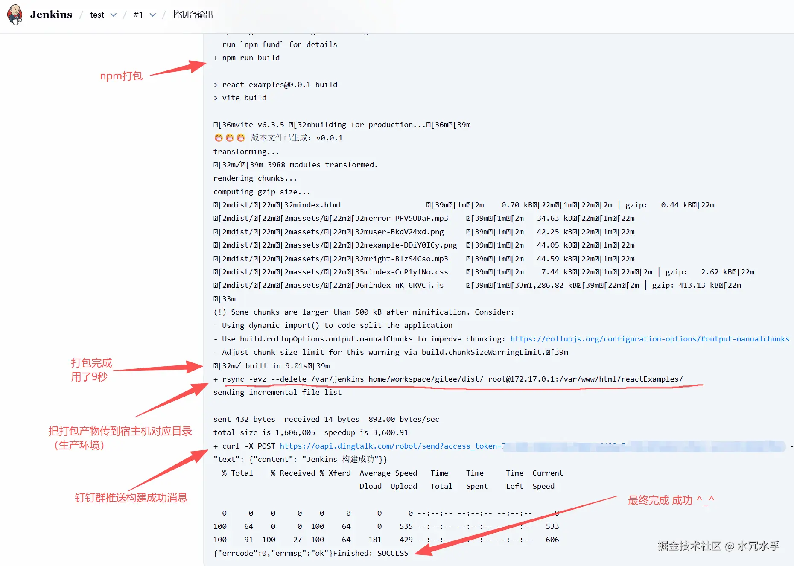The height and width of the screenshot is (566, 794).
Task: Click the 'Some chunks are larger than 500 kB' warning
Action: (x=364, y=312)
